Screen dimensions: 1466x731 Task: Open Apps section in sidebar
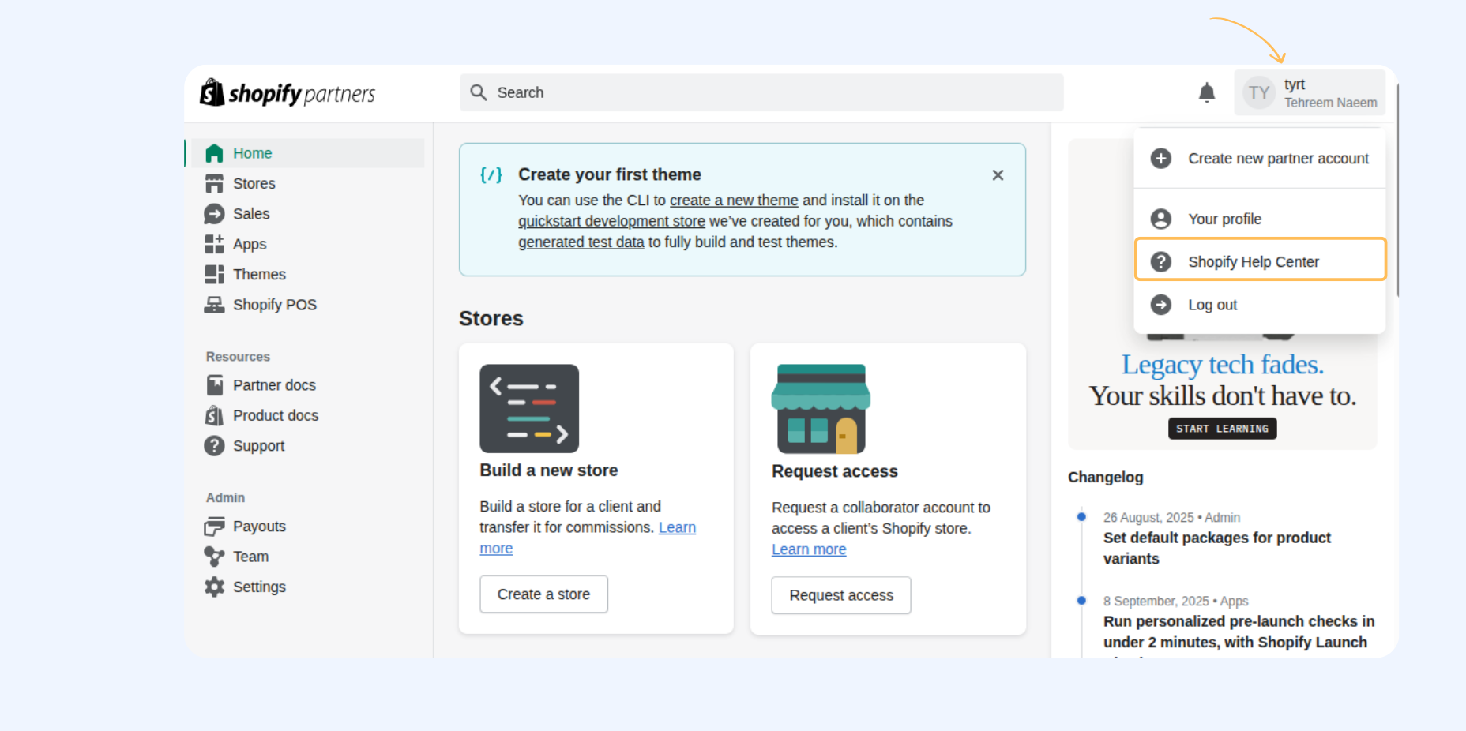coord(307,244)
